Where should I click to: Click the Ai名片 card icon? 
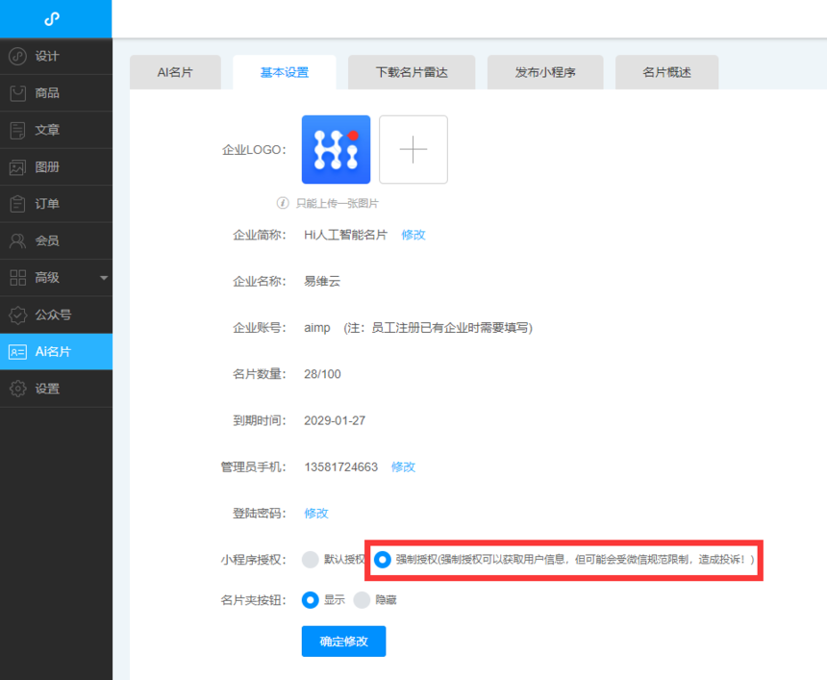[x=17, y=352]
